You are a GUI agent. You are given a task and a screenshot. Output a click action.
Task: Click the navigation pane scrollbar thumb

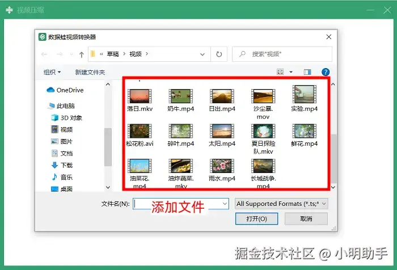[108, 147]
